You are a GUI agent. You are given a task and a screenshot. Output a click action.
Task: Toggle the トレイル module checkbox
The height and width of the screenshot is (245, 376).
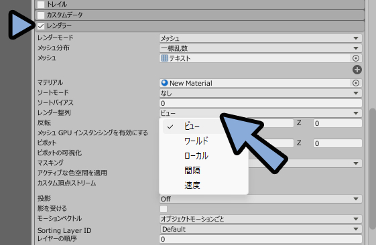(x=41, y=4)
